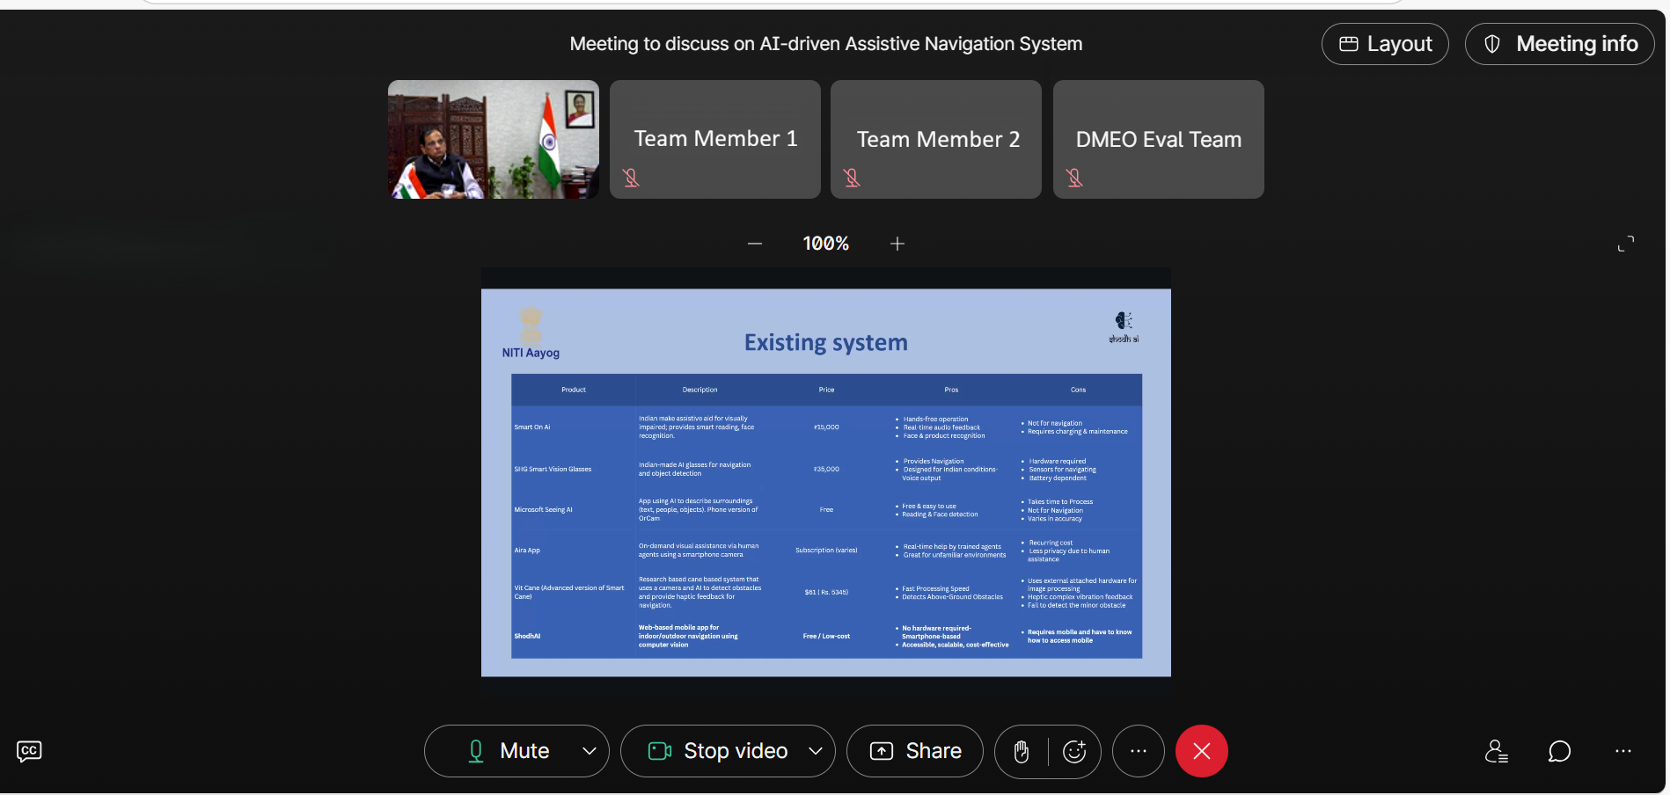Mute the microphone
This screenshot has width=1670, height=795.
[509, 751]
